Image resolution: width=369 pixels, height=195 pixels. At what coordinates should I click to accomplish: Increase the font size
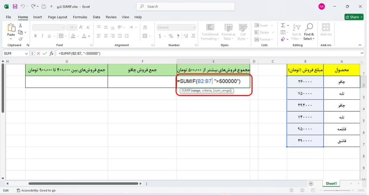[81, 27]
